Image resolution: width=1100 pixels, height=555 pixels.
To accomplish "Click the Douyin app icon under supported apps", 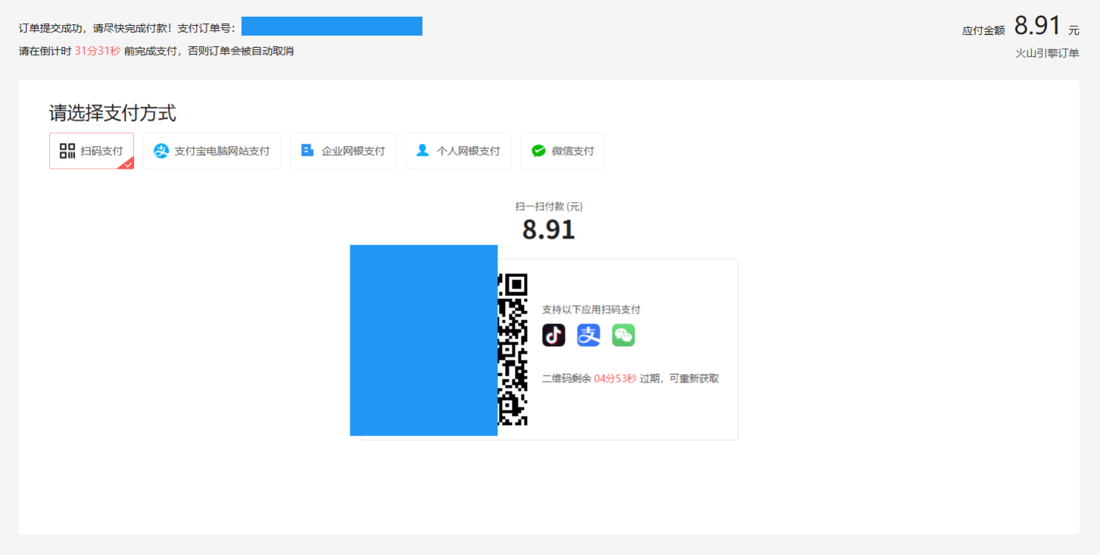I will (553, 335).
